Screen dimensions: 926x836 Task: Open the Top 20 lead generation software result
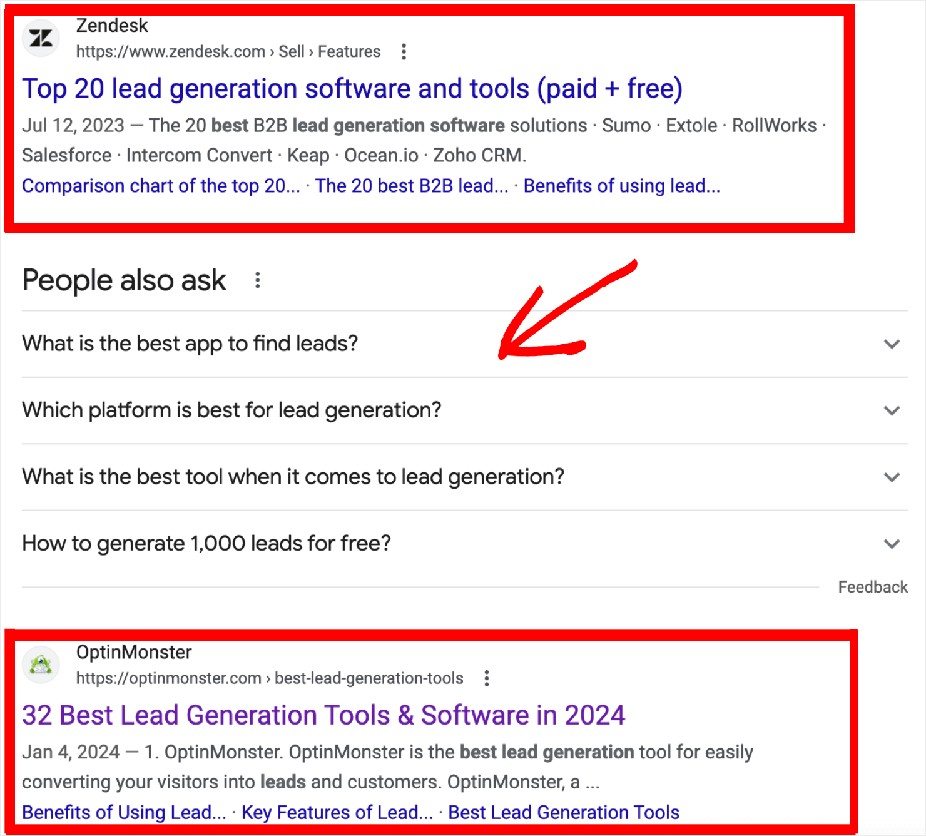(x=352, y=88)
